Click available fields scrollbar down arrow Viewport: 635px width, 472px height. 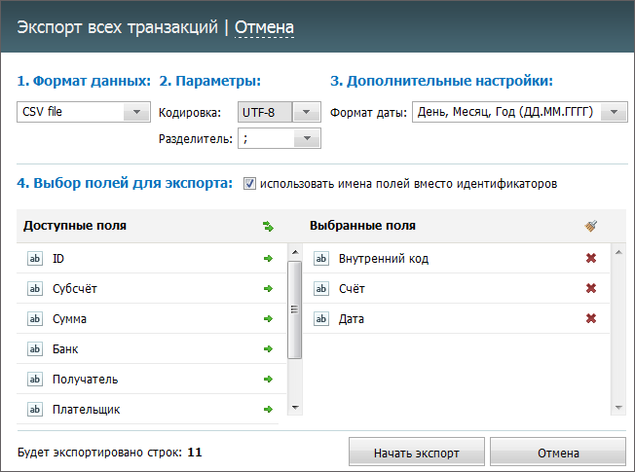tap(295, 408)
